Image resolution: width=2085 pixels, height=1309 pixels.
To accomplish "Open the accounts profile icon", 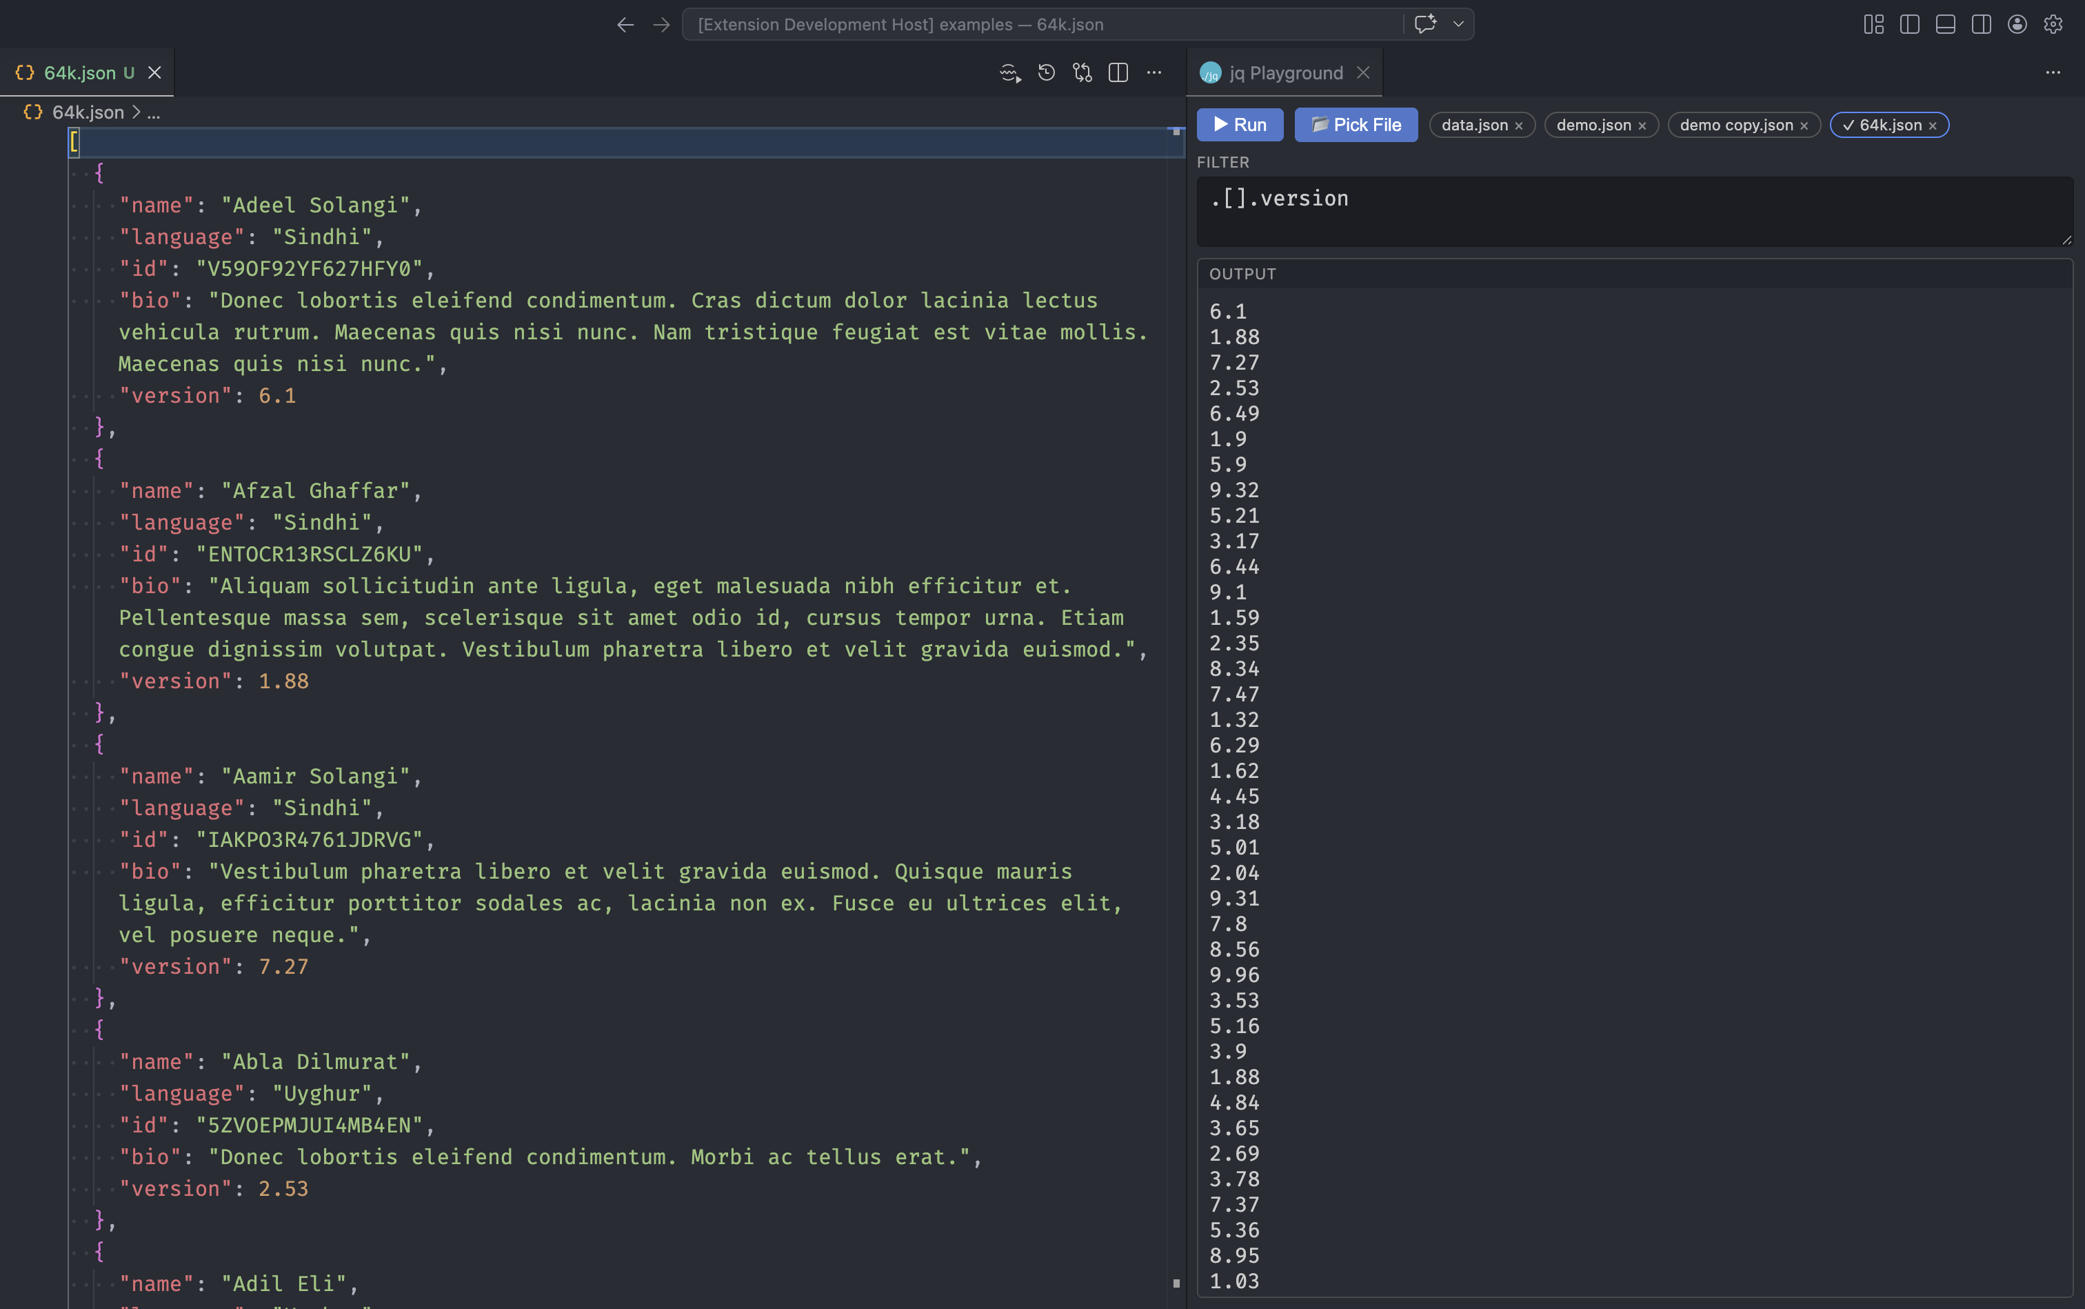I will [2017, 24].
